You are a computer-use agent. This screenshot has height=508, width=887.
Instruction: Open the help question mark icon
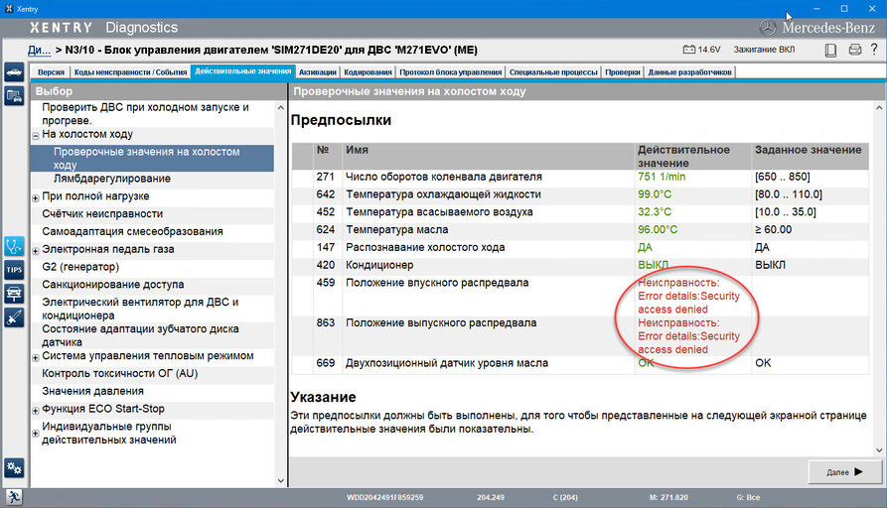pos(874,50)
